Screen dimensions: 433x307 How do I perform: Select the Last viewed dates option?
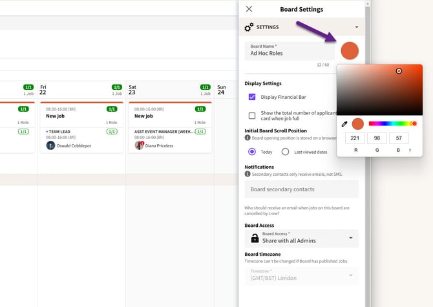click(285, 152)
